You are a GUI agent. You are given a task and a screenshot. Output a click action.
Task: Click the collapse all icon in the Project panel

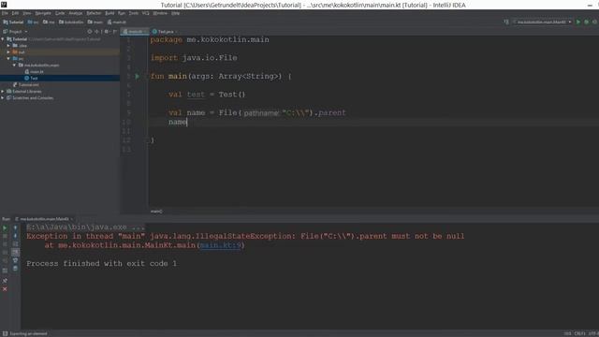coord(97,32)
